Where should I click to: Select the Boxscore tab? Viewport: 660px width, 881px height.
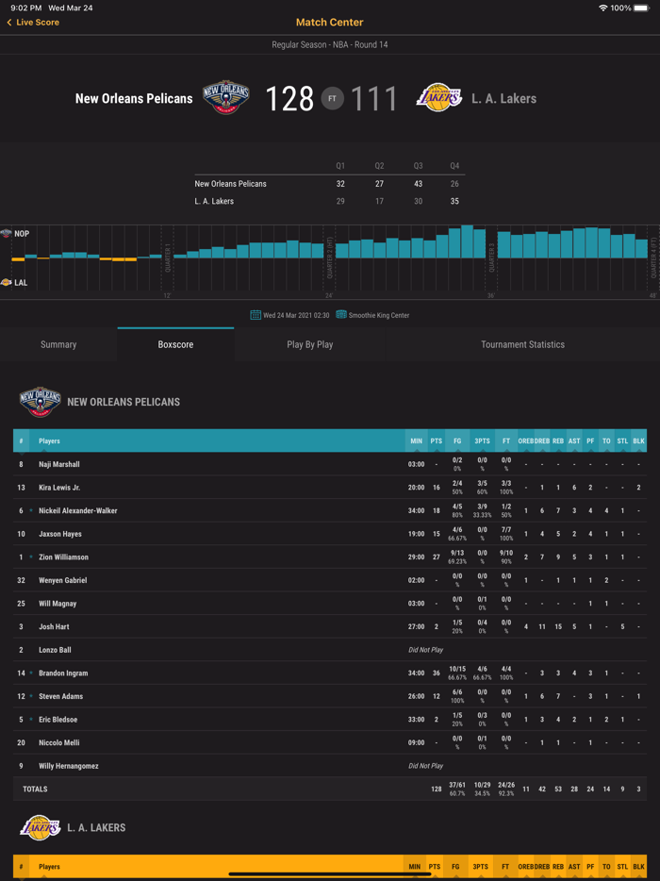(x=175, y=345)
